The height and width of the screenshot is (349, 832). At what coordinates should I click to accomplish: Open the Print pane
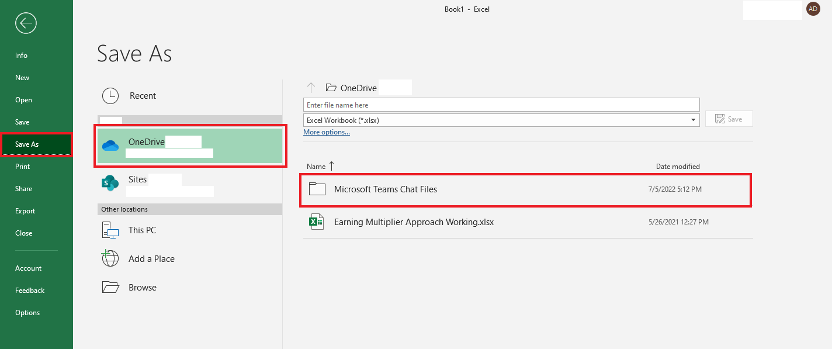tap(22, 166)
